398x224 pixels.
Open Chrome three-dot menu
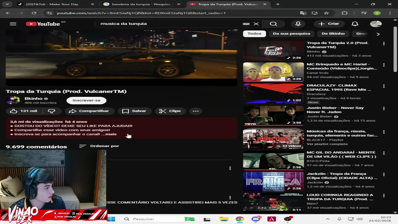coord(390,13)
